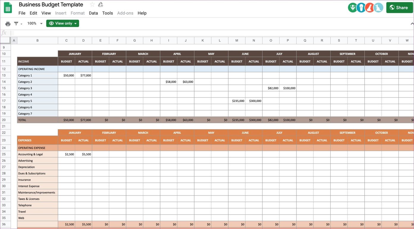Click the blue penguin-like collaborator avatar

pyautogui.click(x=361, y=8)
